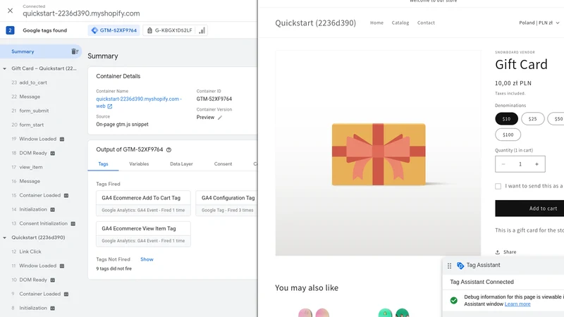This screenshot has width=564, height=317.
Task: Click the icon next to event 9 Container Loaded
Action: (66, 294)
